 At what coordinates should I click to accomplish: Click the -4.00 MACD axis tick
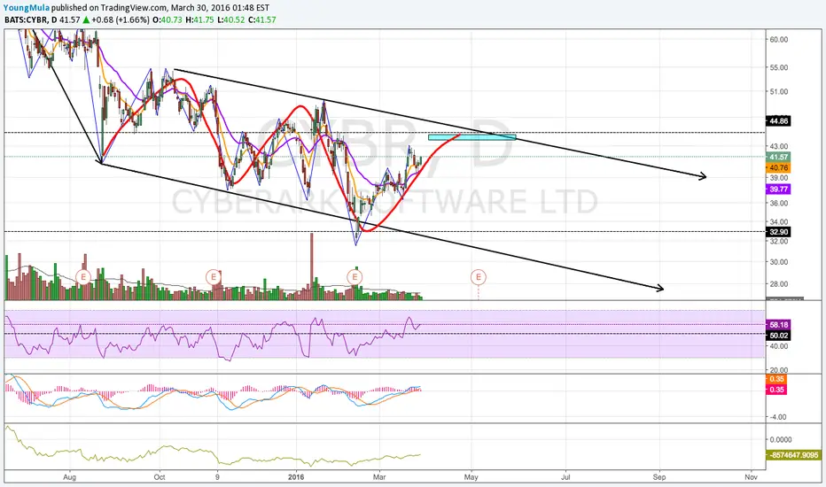[778, 417]
